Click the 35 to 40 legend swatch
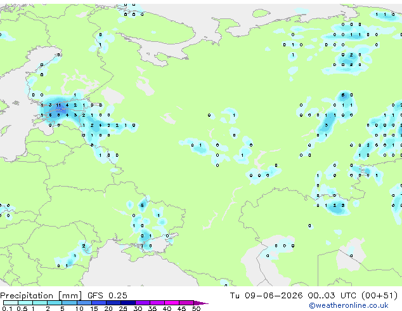Image resolution: width=402 pixels, height=311 pixels. point(157,303)
